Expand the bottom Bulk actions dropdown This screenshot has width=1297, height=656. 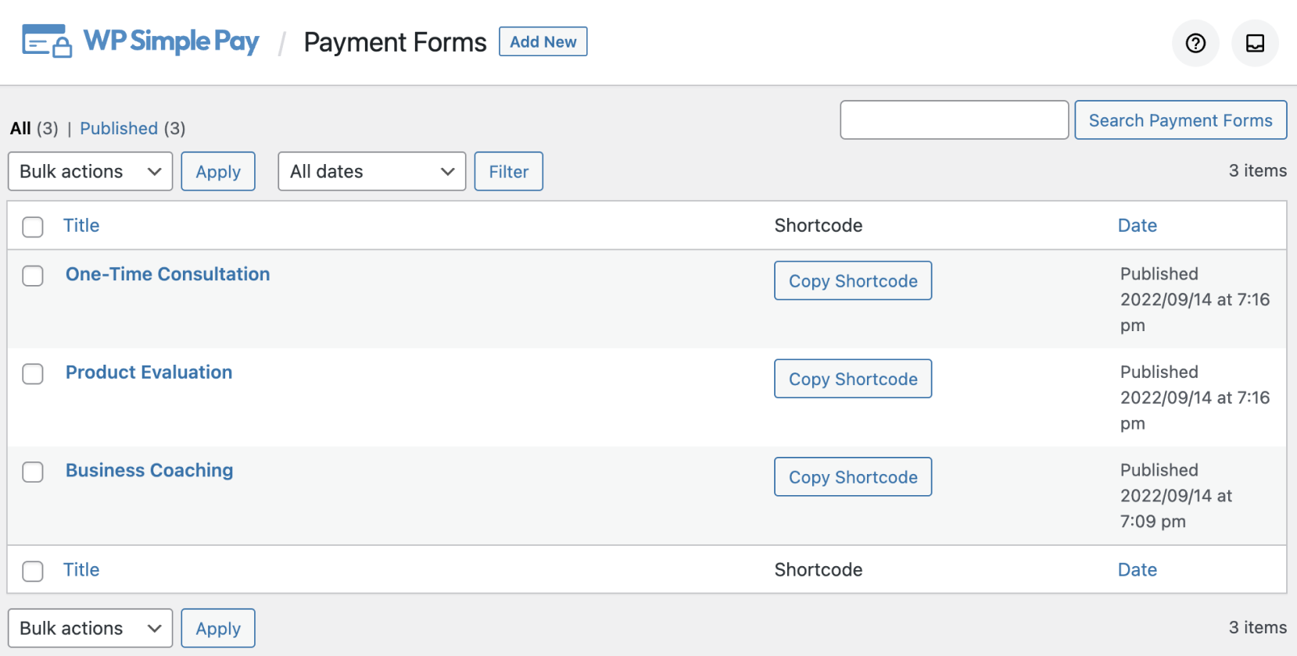tap(90, 629)
